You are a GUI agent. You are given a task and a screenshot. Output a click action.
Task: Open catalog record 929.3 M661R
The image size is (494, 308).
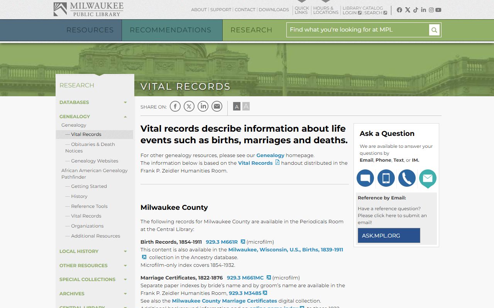tap(222, 242)
